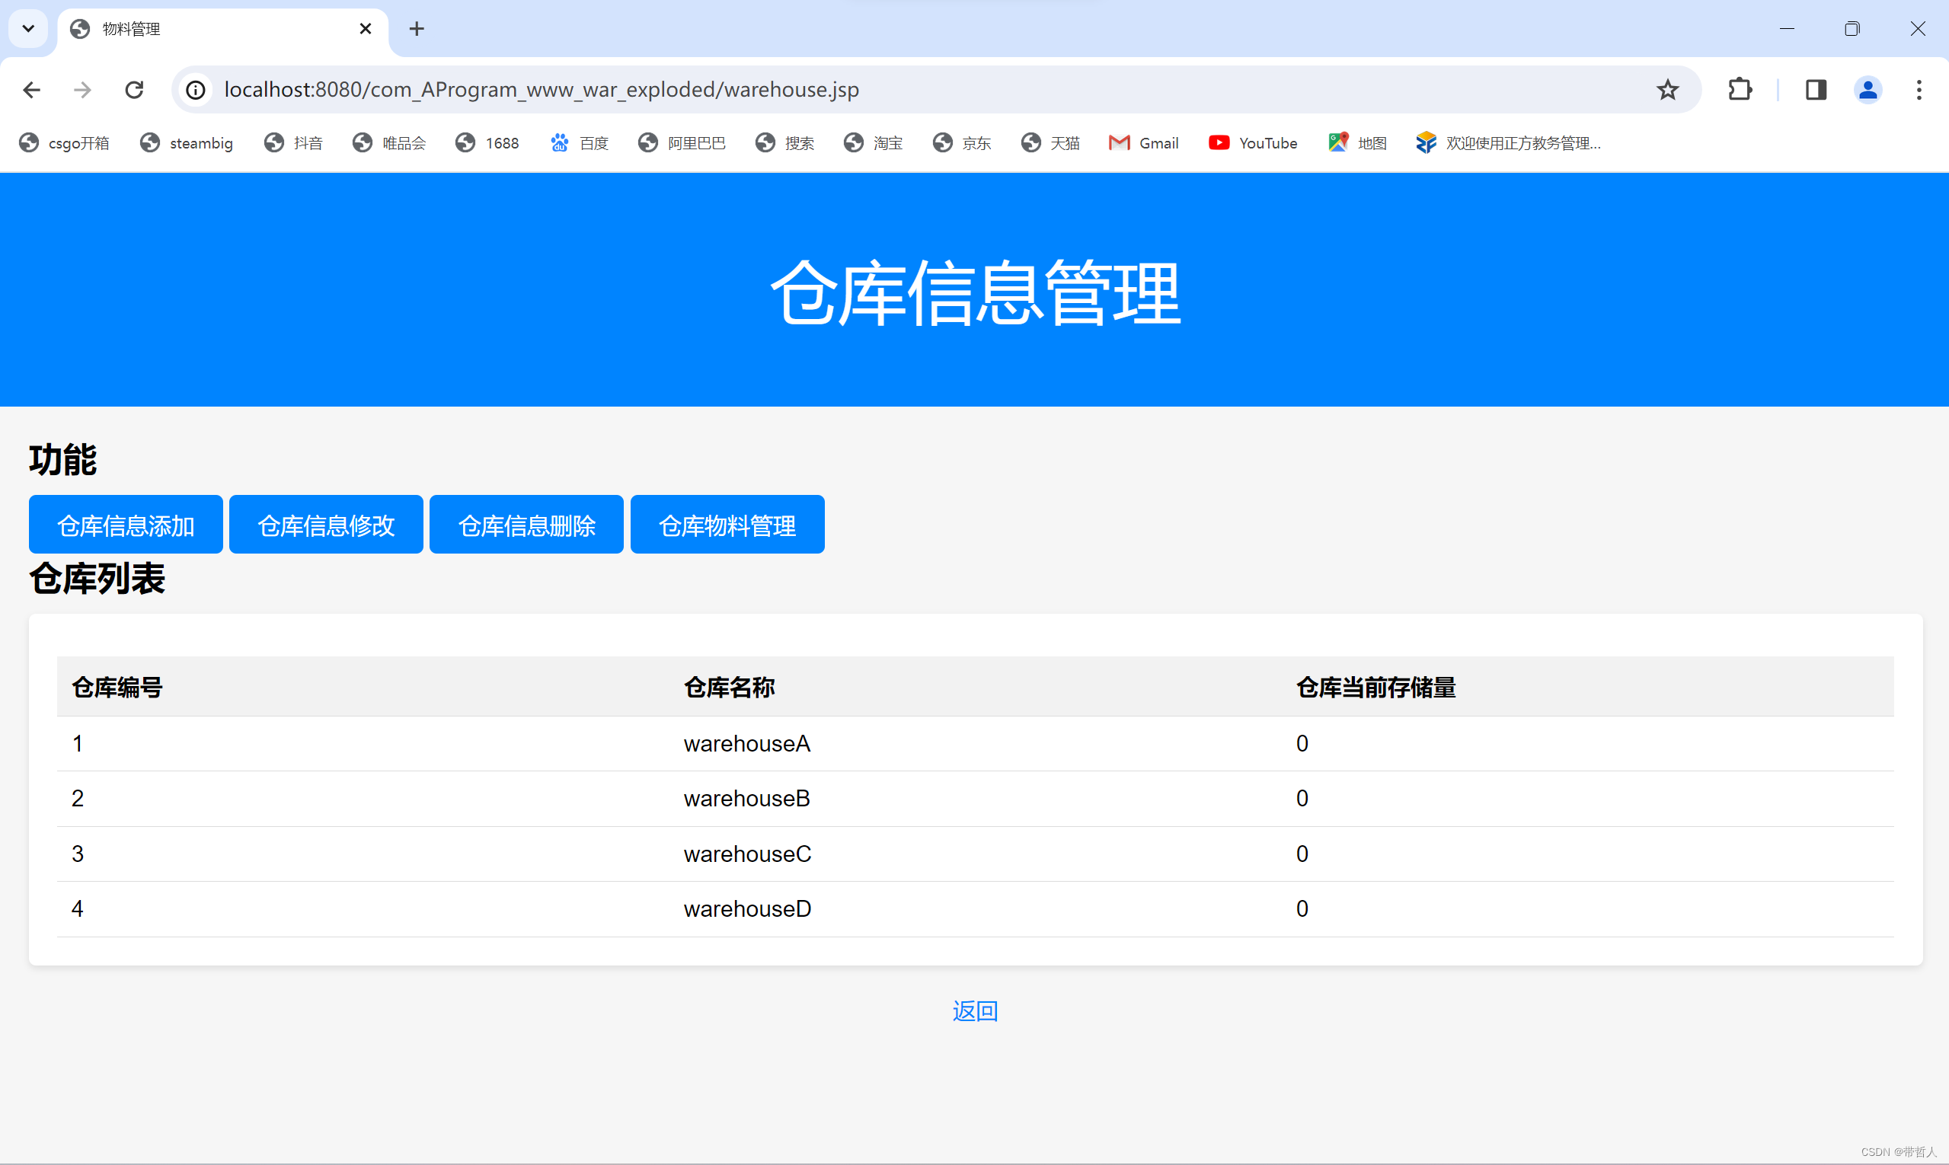This screenshot has width=1949, height=1165.
Task: Open 仓库物料管理 page button
Action: 727,525
